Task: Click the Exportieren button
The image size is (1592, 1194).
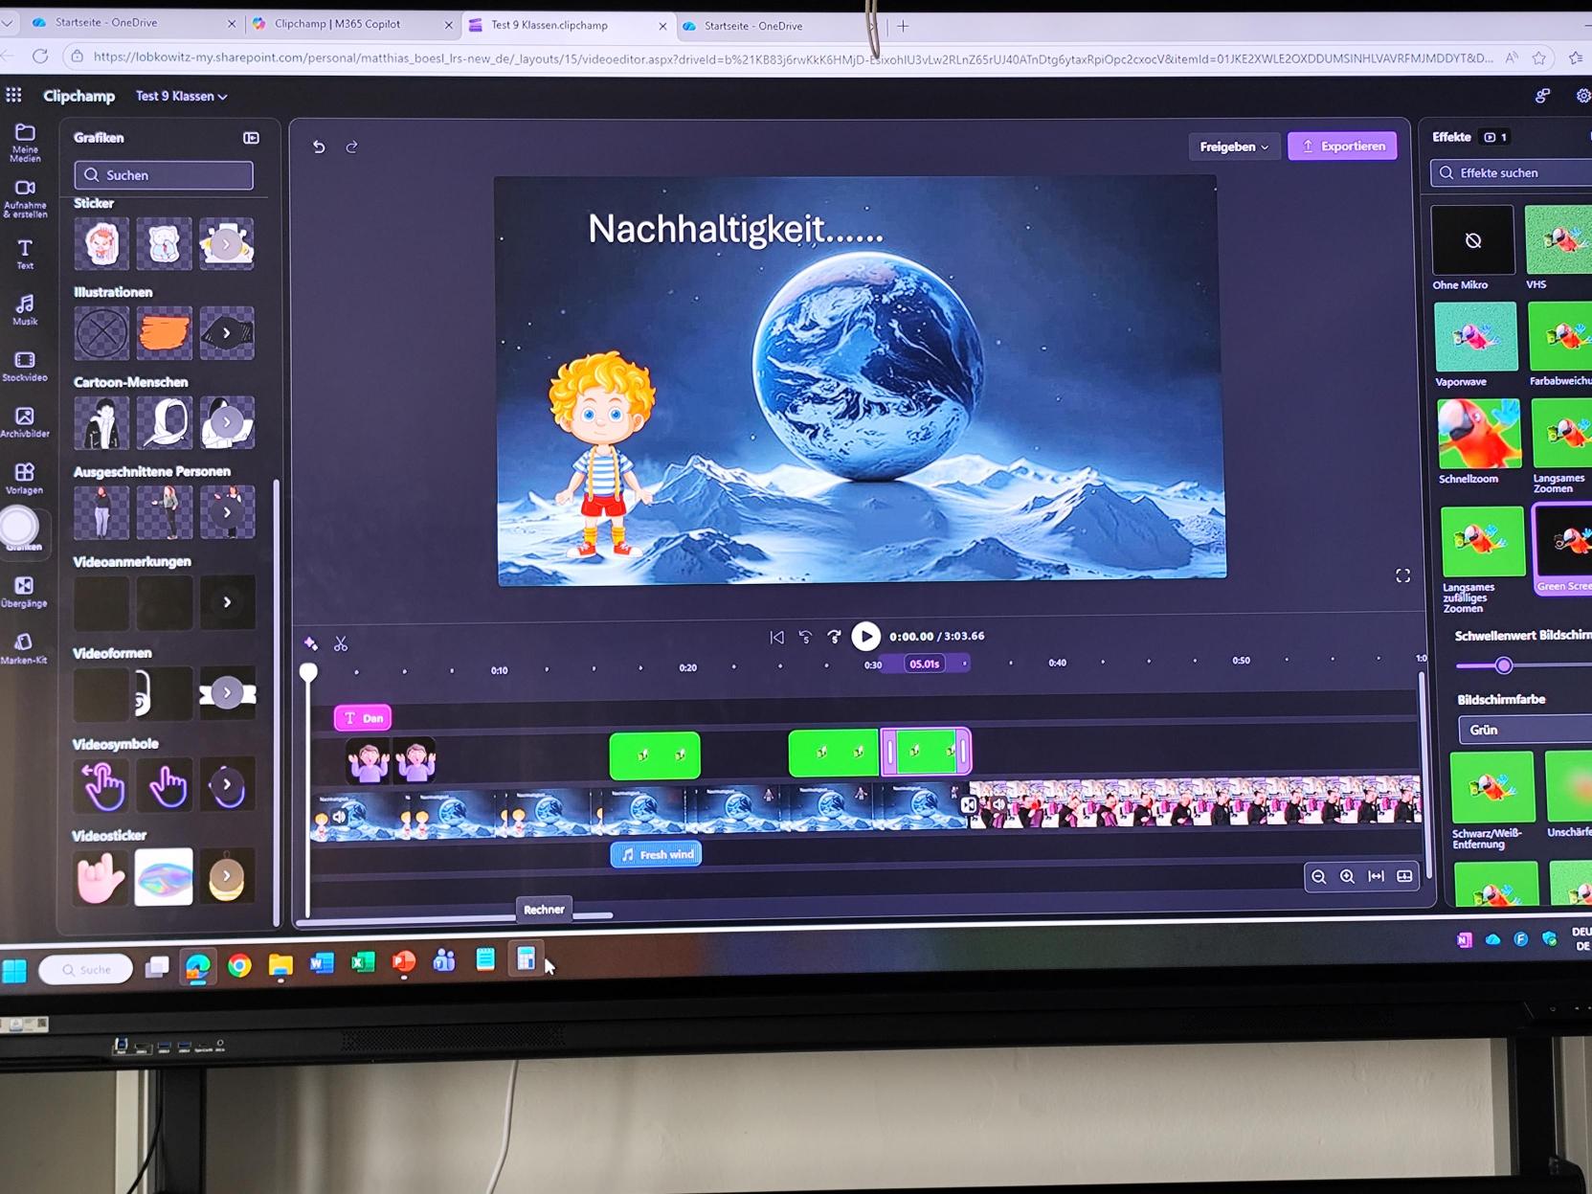Action: [1342, 146]
